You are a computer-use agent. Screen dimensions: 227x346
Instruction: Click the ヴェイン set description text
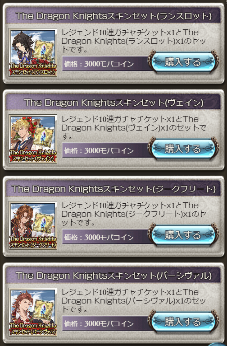pos(133,128)
